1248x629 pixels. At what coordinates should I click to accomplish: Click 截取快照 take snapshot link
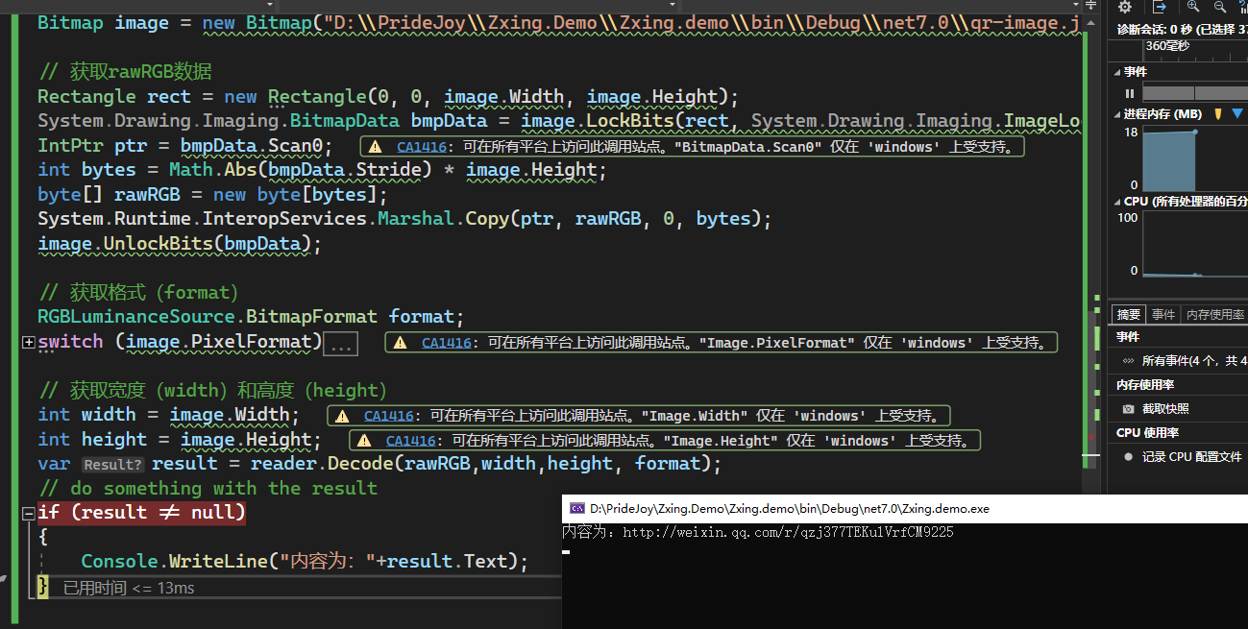[1165, 409]
